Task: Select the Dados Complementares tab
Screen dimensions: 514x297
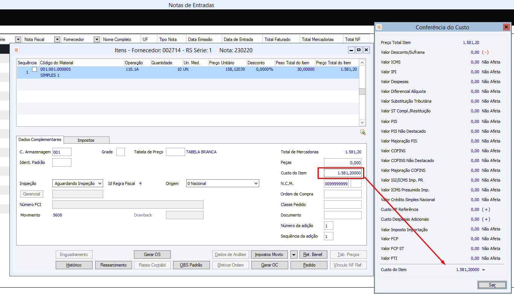Action: 40,139
